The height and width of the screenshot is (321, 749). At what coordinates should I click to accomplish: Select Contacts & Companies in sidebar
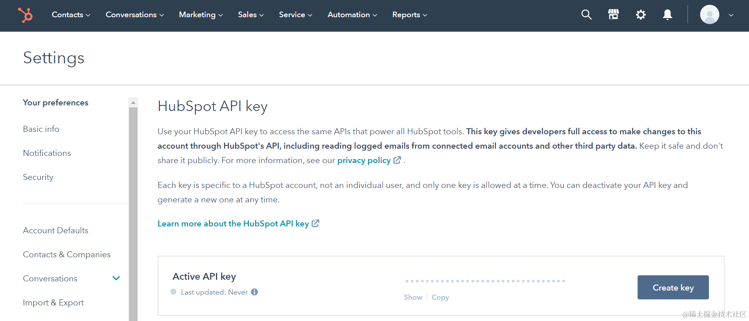(67, 254)
